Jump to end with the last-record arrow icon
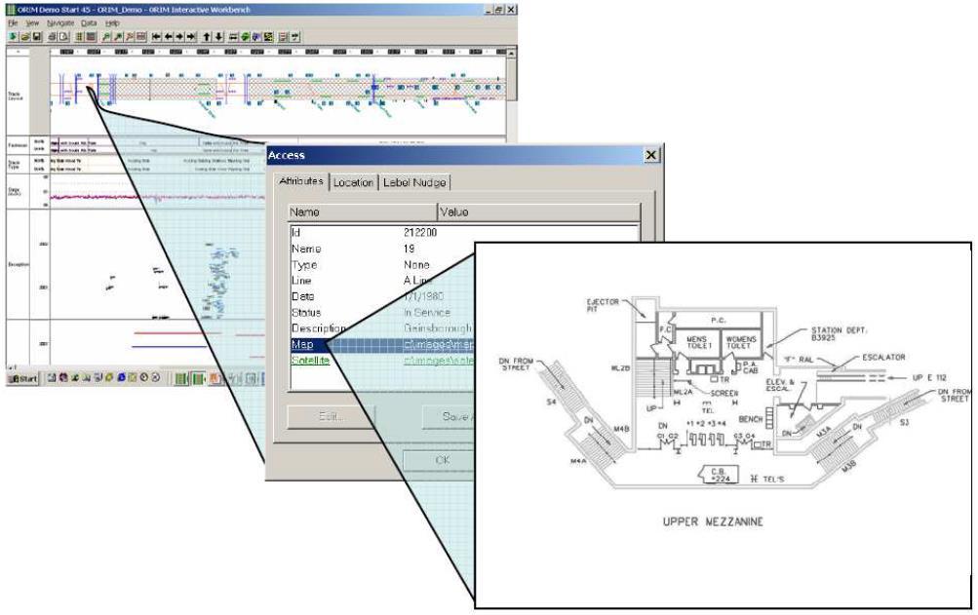 (x=191, y=37)
